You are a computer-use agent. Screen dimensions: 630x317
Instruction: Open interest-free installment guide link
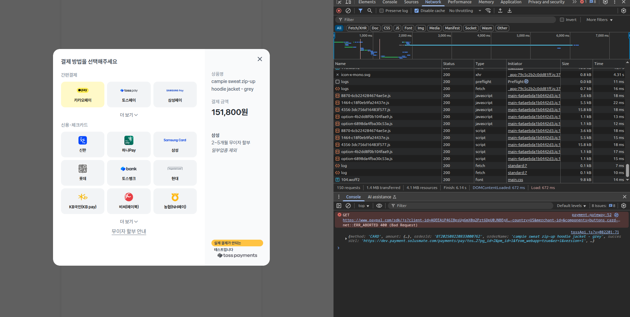pos(129,231)
